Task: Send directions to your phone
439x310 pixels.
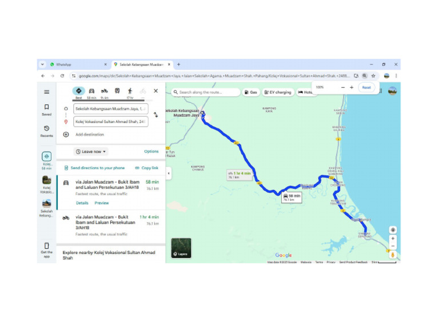Action: click(x=95, y=168)
